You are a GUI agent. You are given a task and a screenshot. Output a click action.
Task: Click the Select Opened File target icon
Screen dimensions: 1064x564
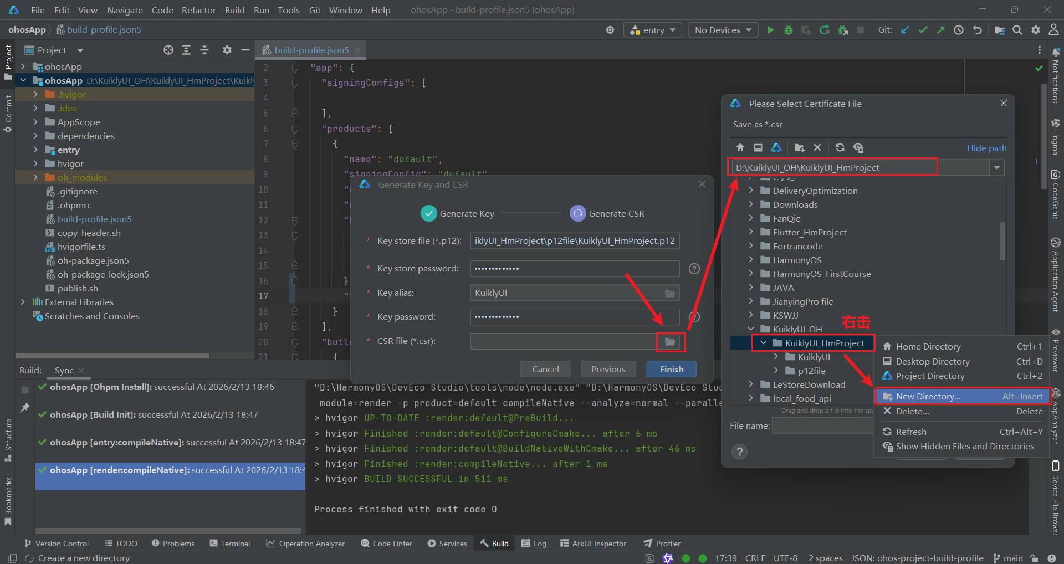click(x=168, y=50)
